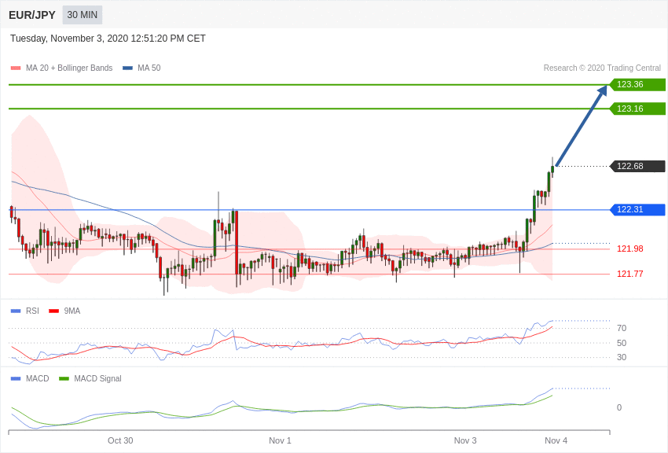This screenshot has width=668, height=453.
Task: Click the red 9MA legend swatch
Action: coord(53,311)
